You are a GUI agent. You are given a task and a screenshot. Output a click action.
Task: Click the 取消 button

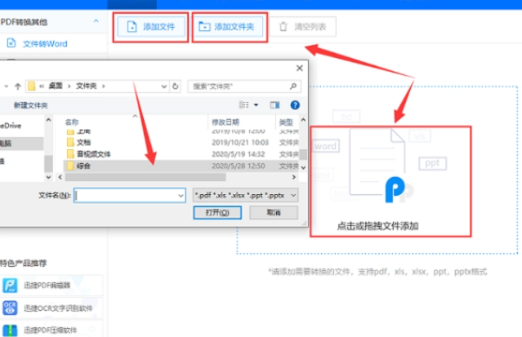point(274,213)
